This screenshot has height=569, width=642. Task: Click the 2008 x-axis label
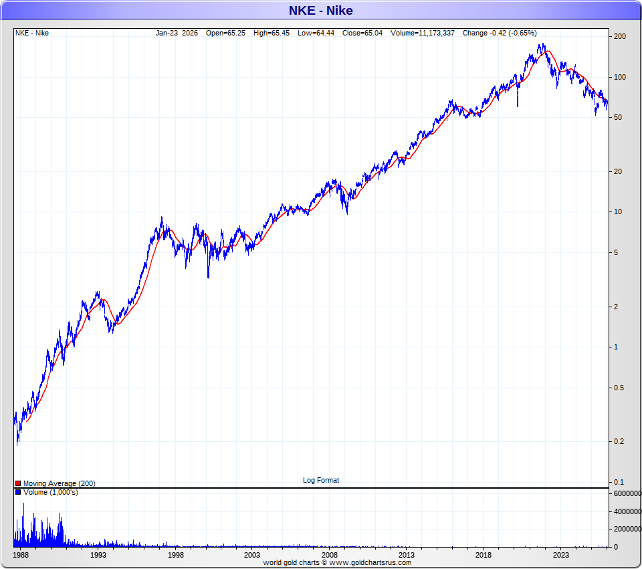[330, 555]
